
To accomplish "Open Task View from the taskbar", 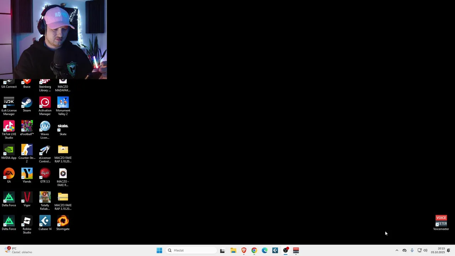I will (x=223, y=250).
